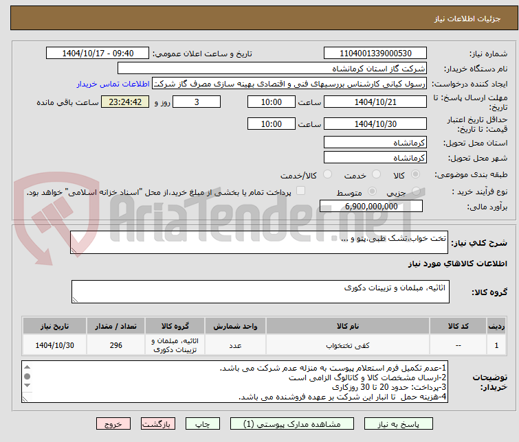Click the general description box تخت خواب،تشک طبی

pos(259,242)
